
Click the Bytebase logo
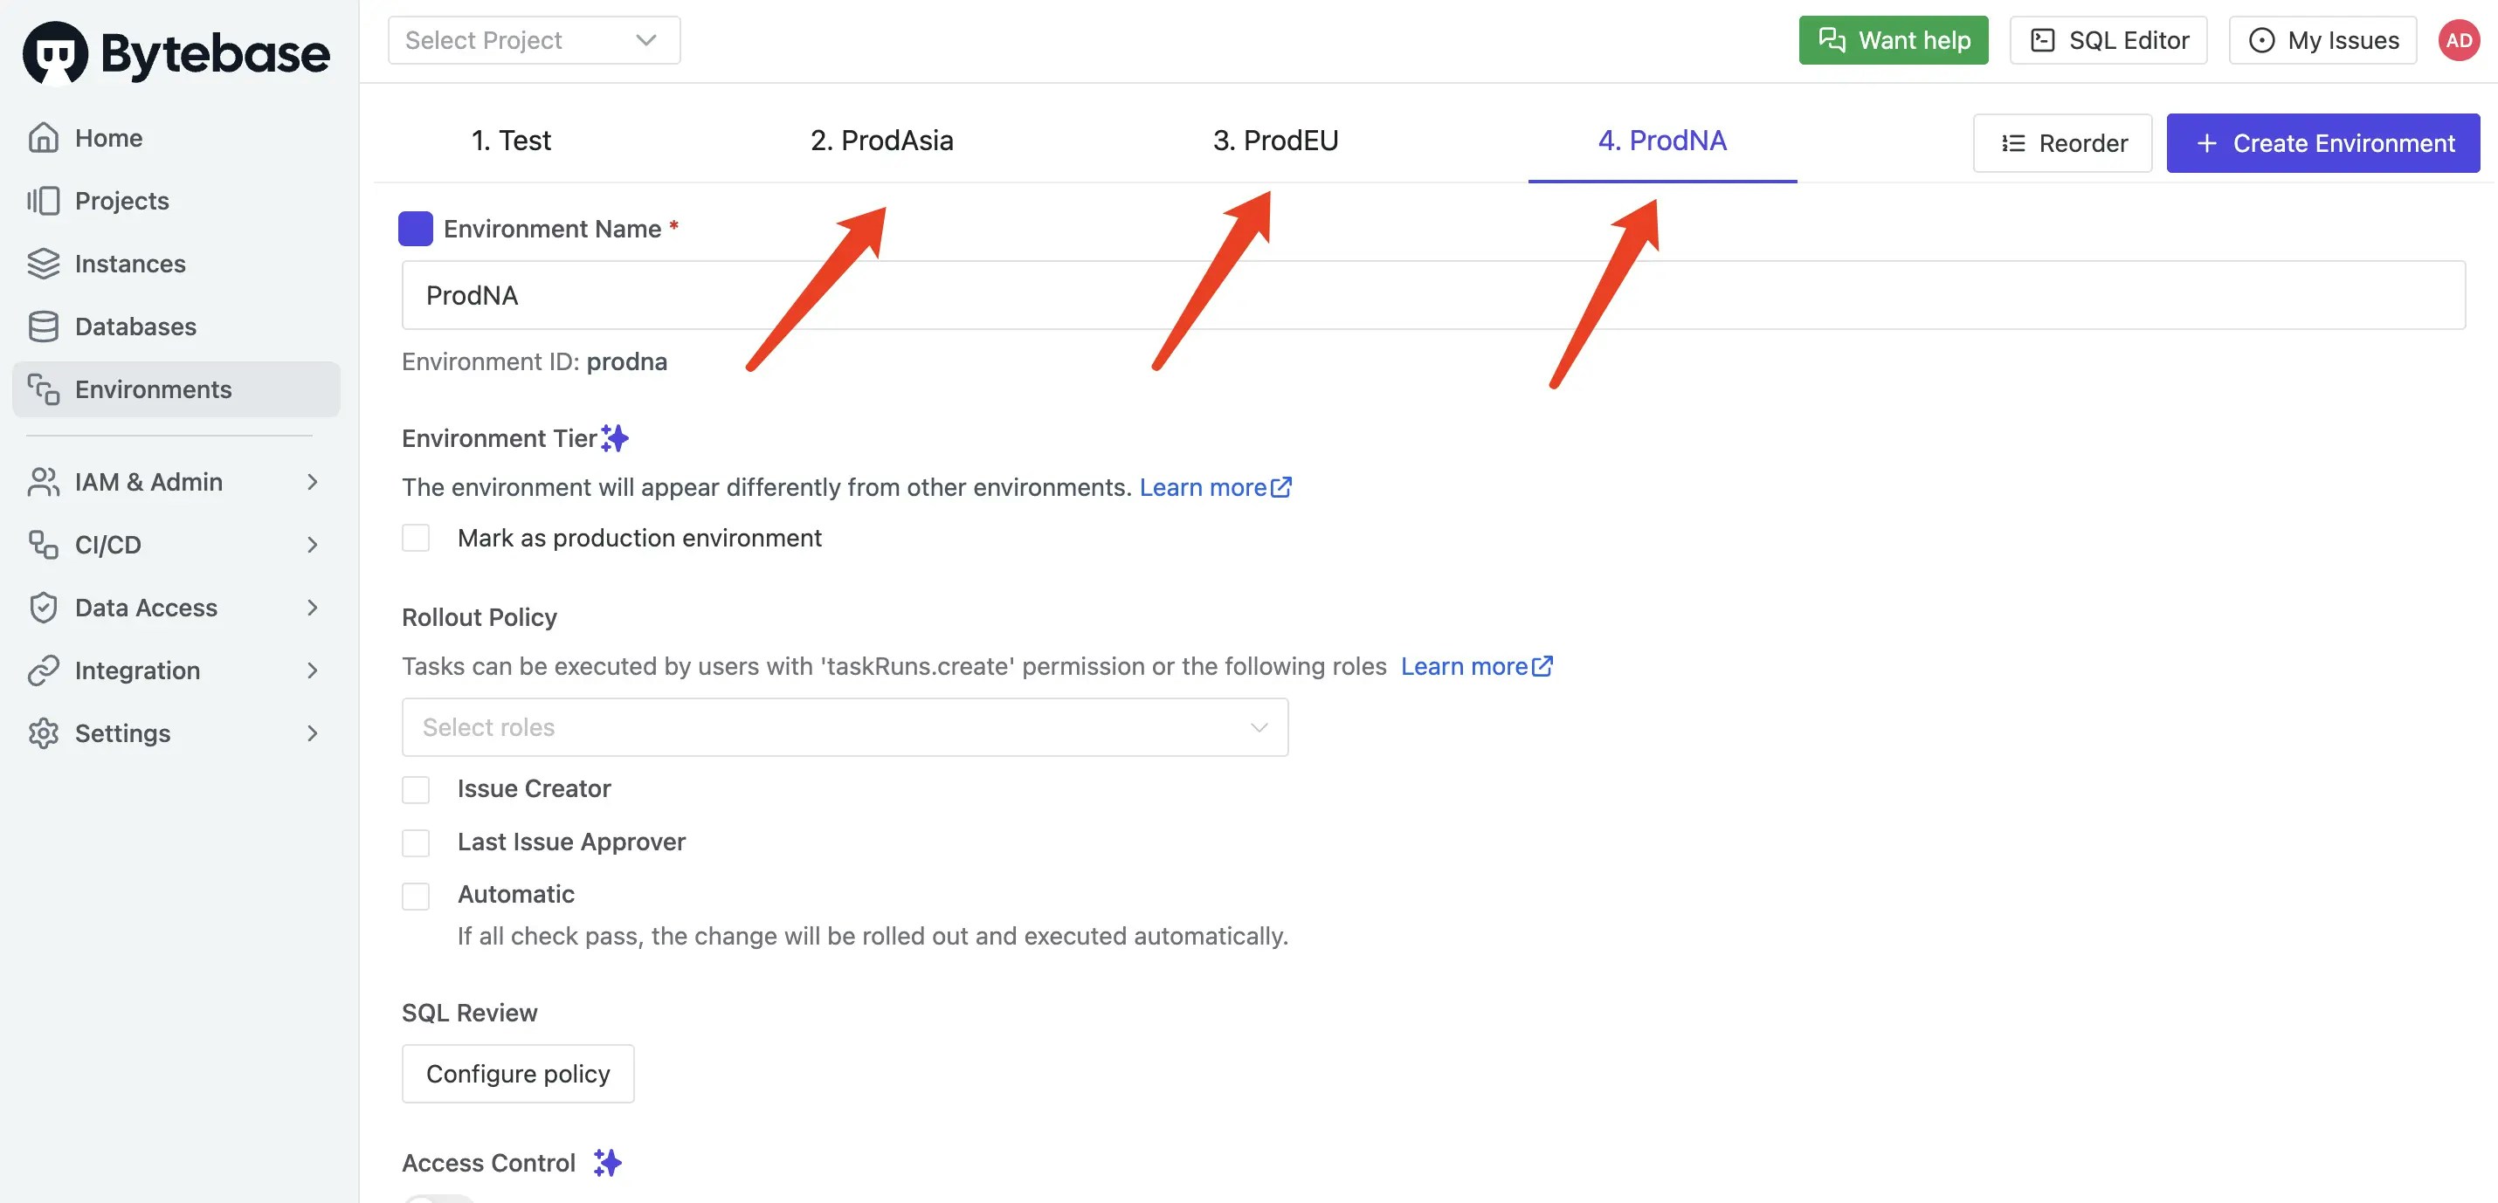point(176,53)
